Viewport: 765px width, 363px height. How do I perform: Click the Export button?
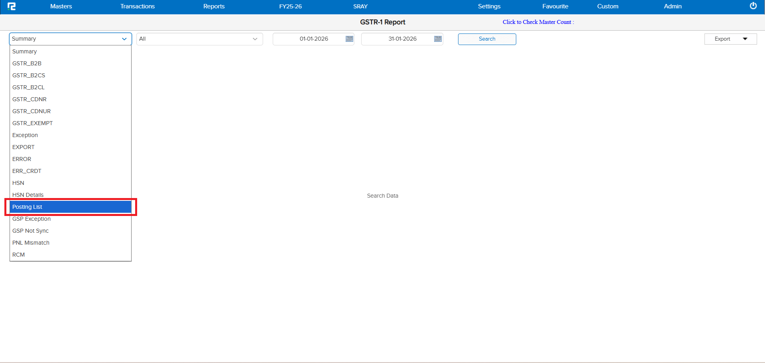[x=722, y=39]
